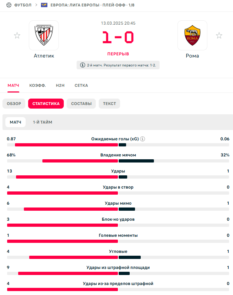The image size is (233, 295).
Task: Click xG info icon beside Ожидаемые голы
Action: click(x=143, y=139)
